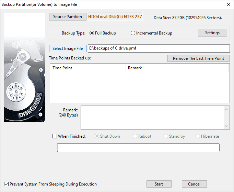Image resolution: width=234 pixels, height=192 pixels.
Task: Uncheck Prevent System From Sleeping During Execution
Action: 7,184
